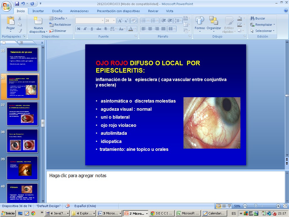Switch to slide sorter view
289x217 pixels.
click(224, 206)
